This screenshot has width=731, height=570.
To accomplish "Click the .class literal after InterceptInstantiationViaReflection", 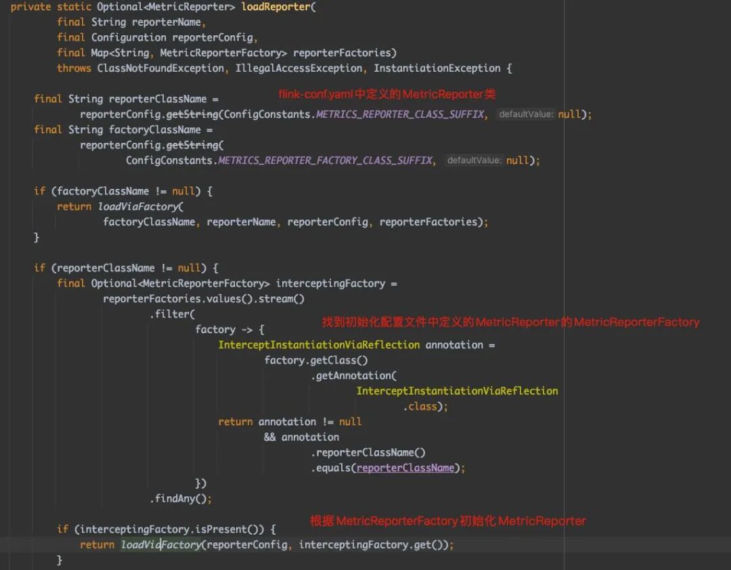I will pos(420,408).
